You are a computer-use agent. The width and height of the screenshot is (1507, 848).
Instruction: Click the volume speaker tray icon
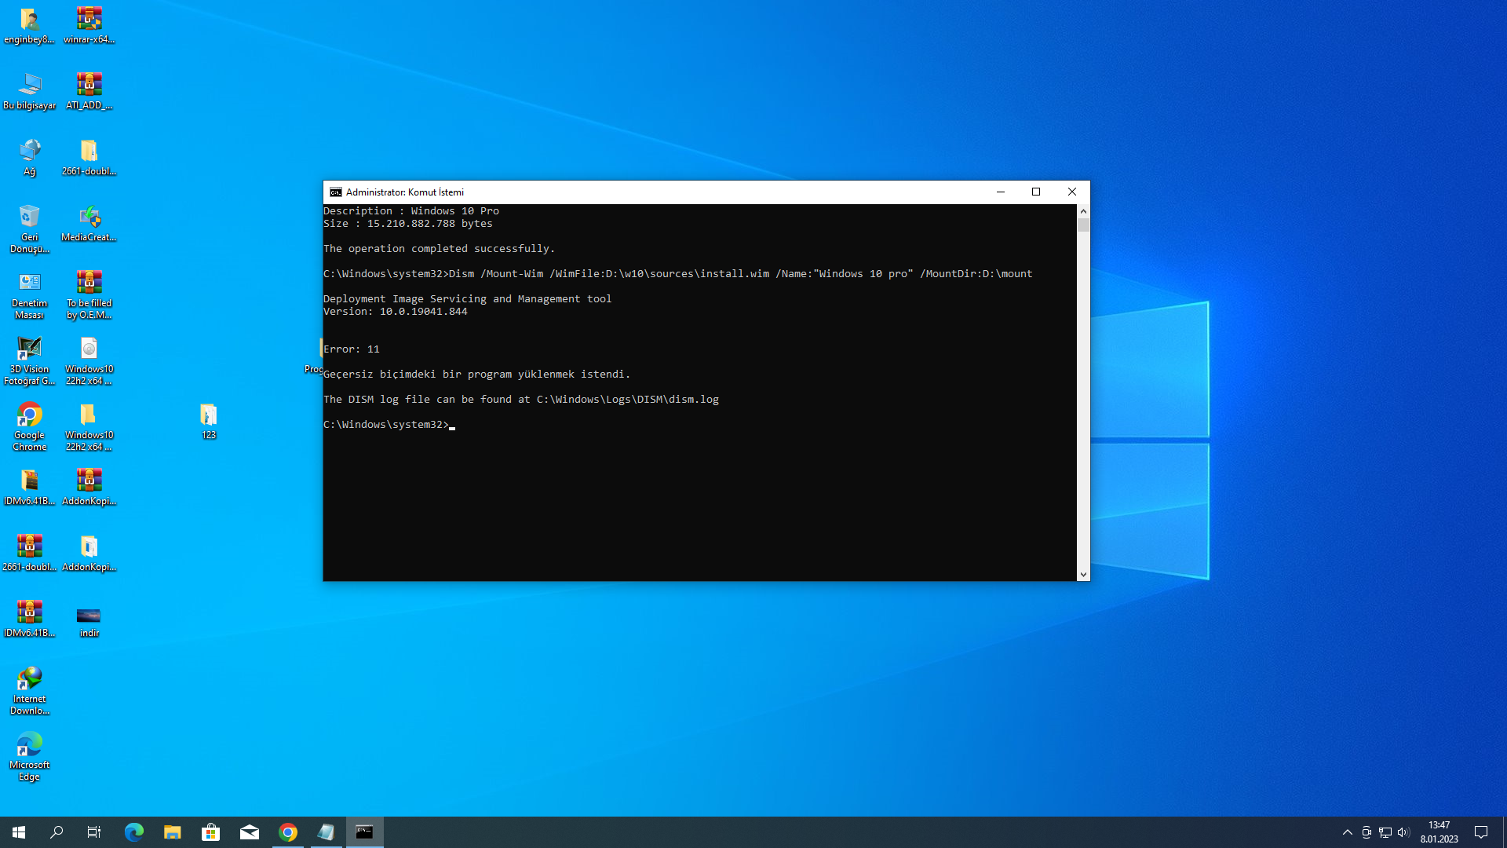click(x=1403, y=832)
